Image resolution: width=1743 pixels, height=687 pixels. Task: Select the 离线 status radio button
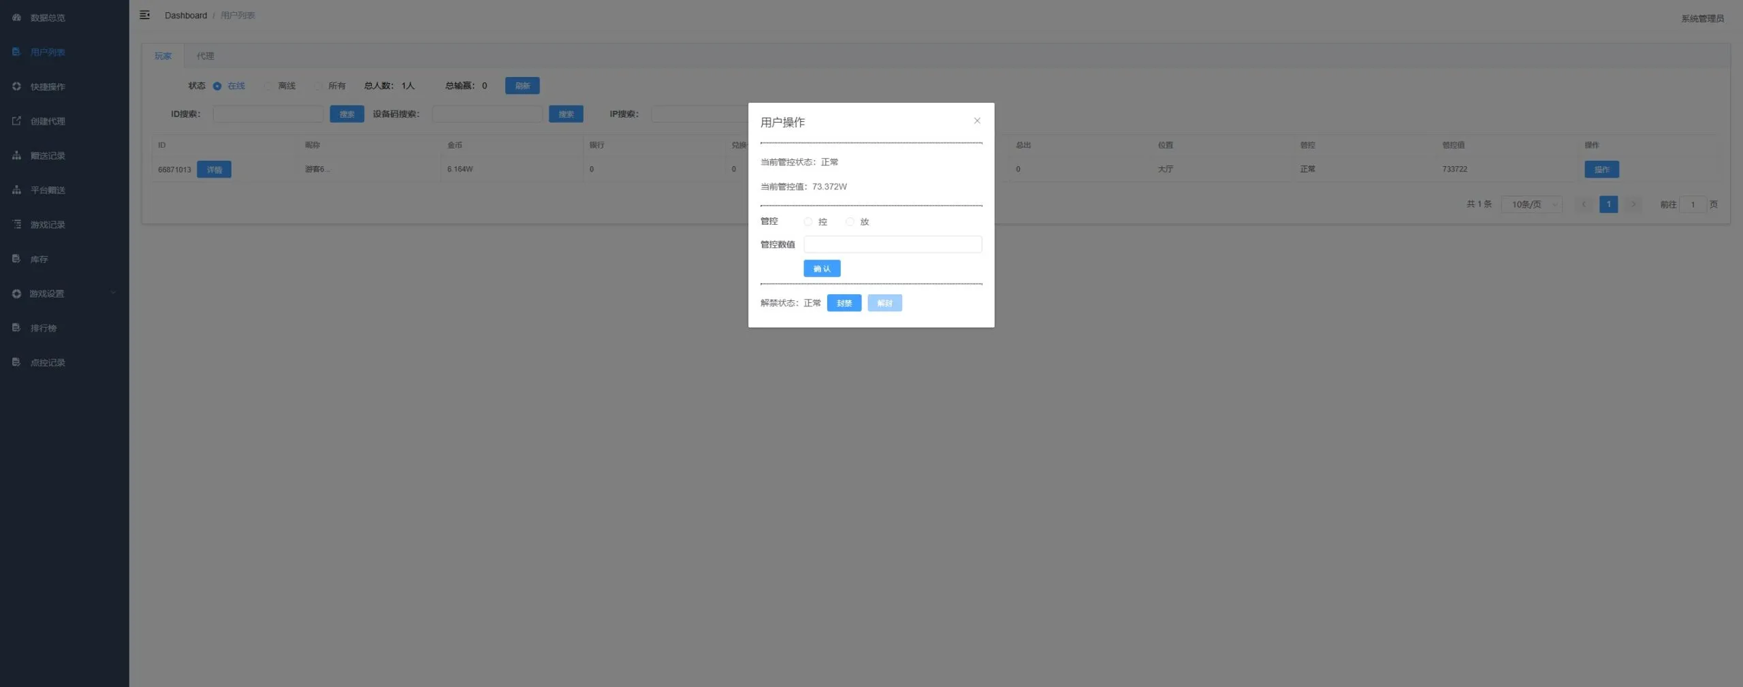click(268, 86)
